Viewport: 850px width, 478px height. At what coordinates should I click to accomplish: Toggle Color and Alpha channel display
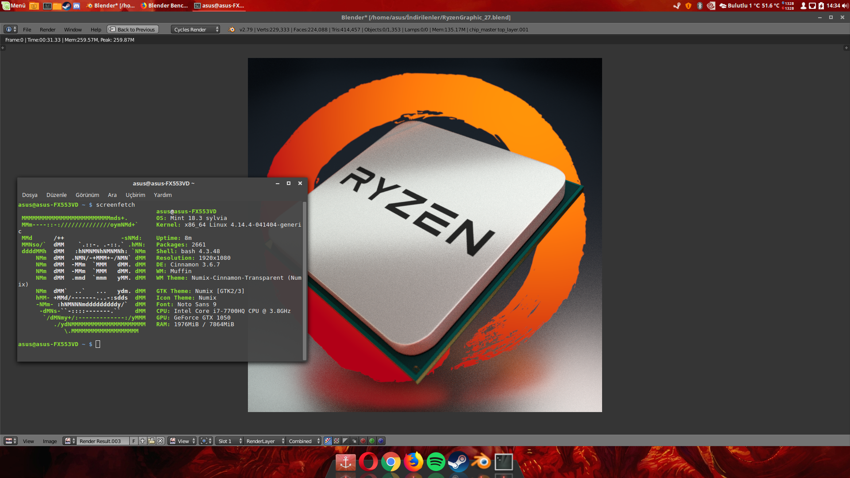click(328, 441)
